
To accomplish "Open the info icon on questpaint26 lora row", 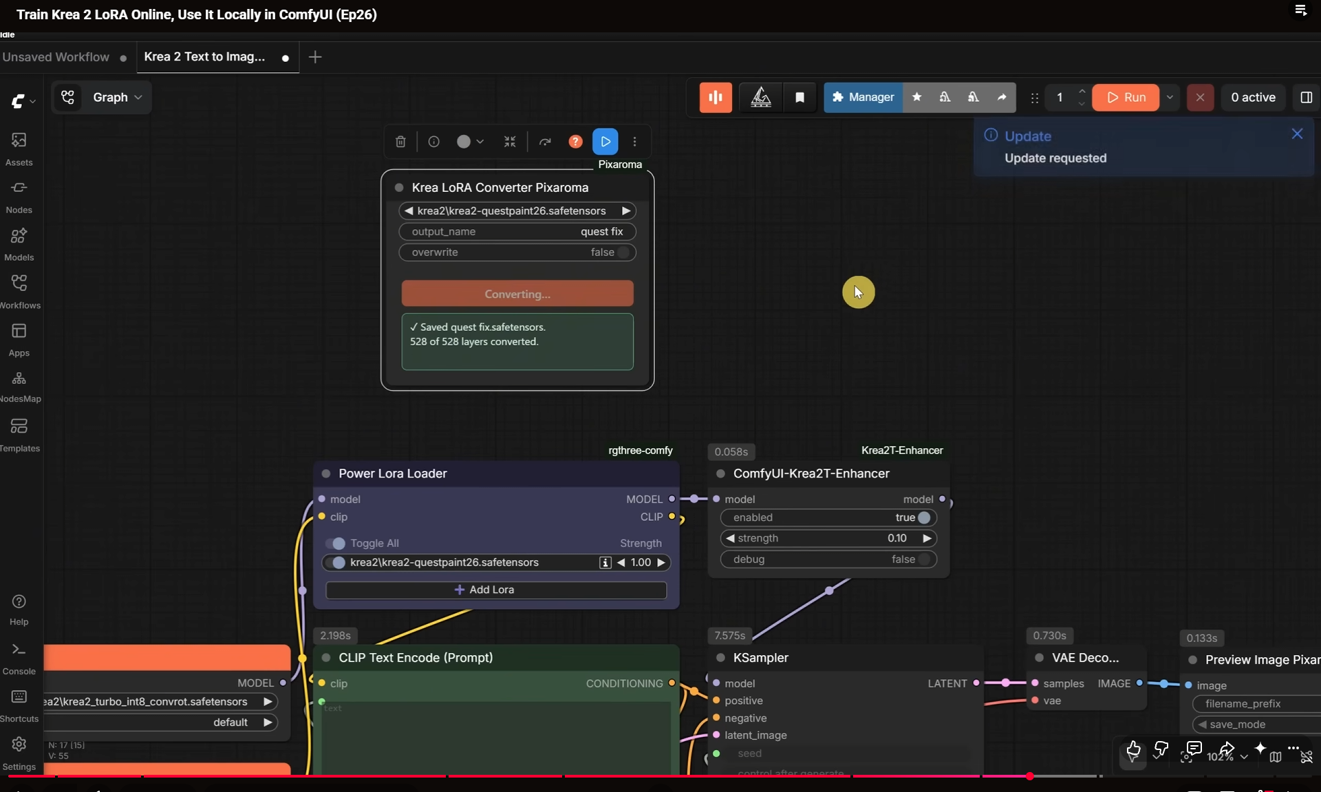I will pos(605,563).
